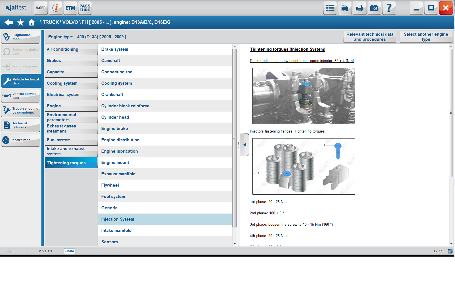
Task: Go to home using the house icon
Action: pos(32,22)
